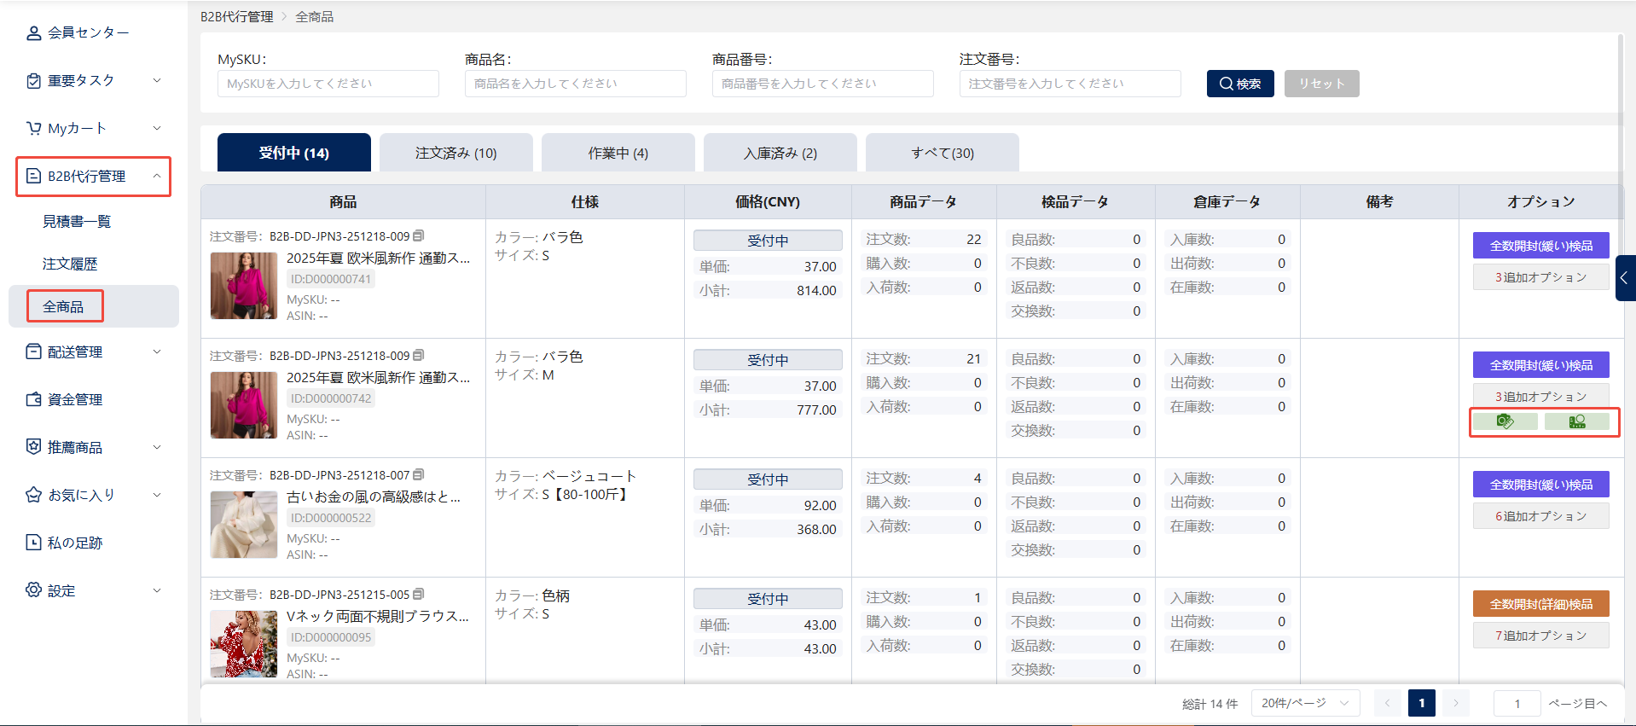Viewport: 1636px width, 726px height.
Task: Go to the previous page arrow
Action: coord(1387,703)
